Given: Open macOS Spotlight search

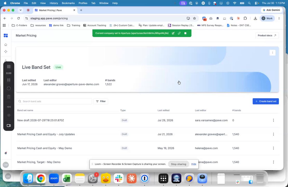Looking at the screenshot, I should pyautogui.click(x=249, y=3).
